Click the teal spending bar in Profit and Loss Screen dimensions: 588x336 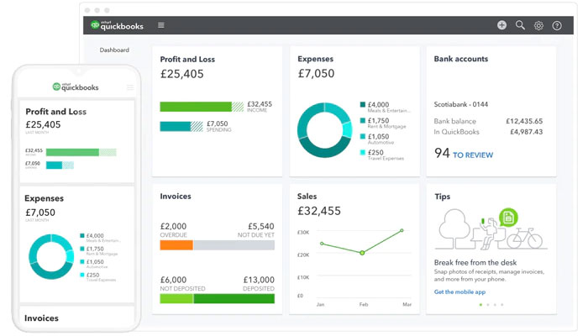point(175,126)
